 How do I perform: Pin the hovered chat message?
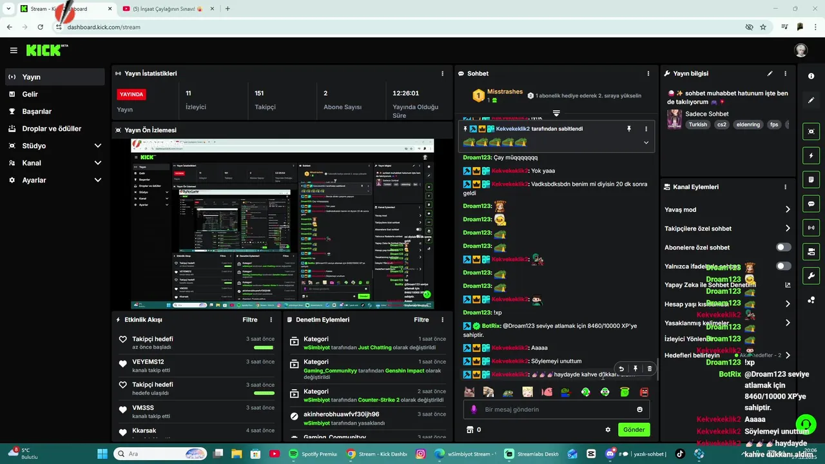(x=635, y=369)
